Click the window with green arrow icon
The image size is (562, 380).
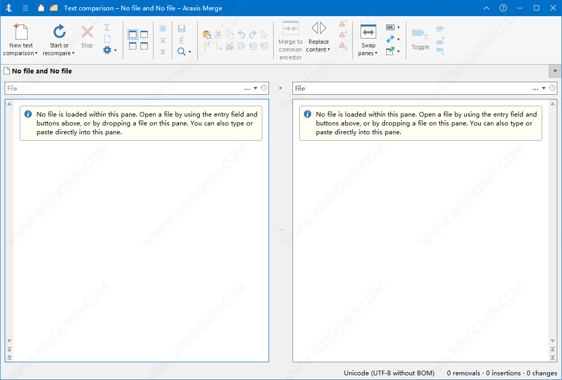coord(390,51)
